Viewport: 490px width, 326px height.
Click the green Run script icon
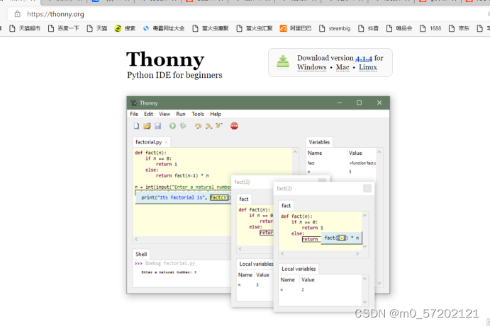(x=172, y=126)
